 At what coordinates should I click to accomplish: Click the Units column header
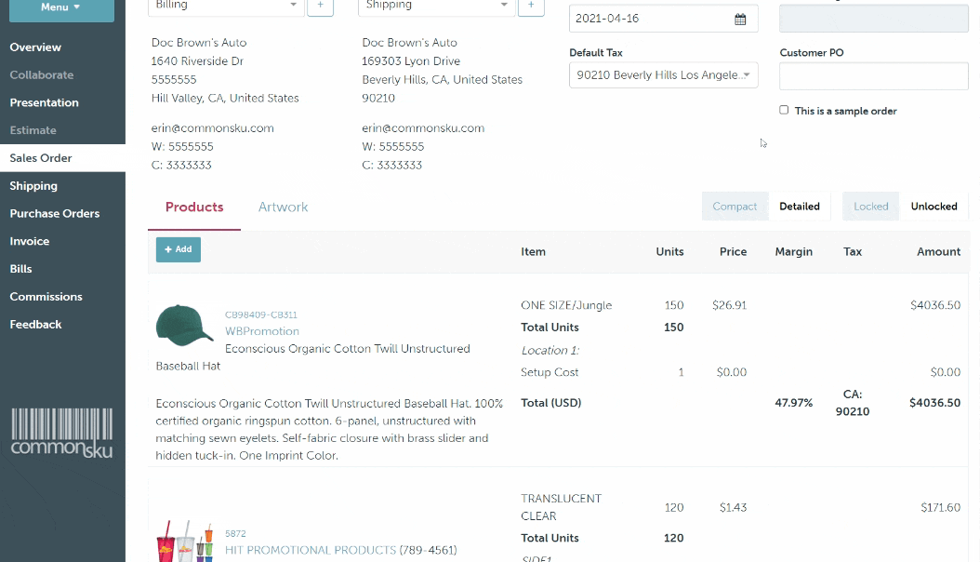670,252
